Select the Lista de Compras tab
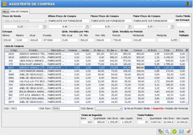The height and width of the screenshot is (135, 193). click(x=20, y=11)
